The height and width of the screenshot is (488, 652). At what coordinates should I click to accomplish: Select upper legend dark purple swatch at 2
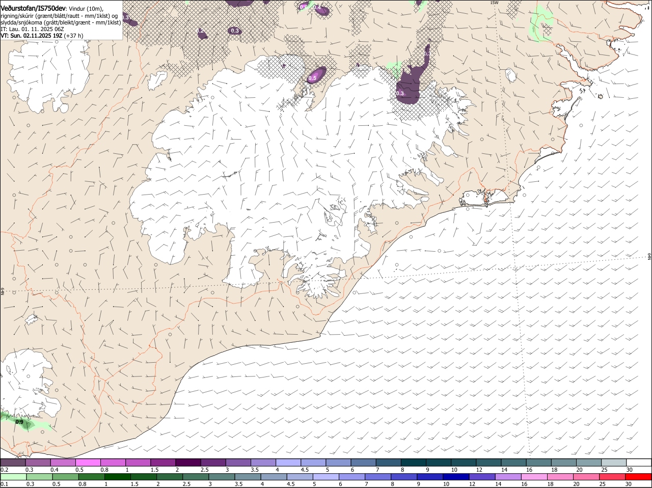pyautogui.click(x=187, y=463)
